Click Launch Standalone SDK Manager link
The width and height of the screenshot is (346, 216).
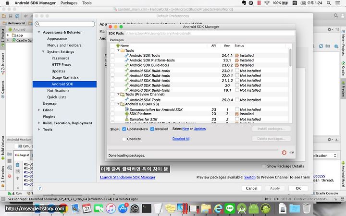click(127, 177)
